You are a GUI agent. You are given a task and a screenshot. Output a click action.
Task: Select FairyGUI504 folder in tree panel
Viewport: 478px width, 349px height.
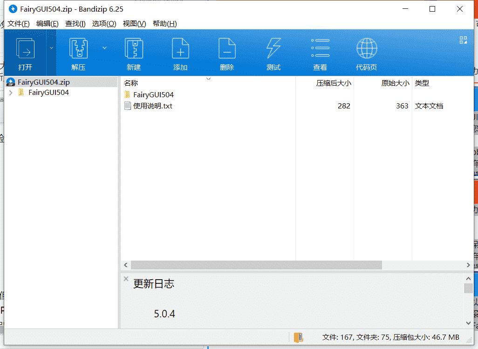click(48, 93)
